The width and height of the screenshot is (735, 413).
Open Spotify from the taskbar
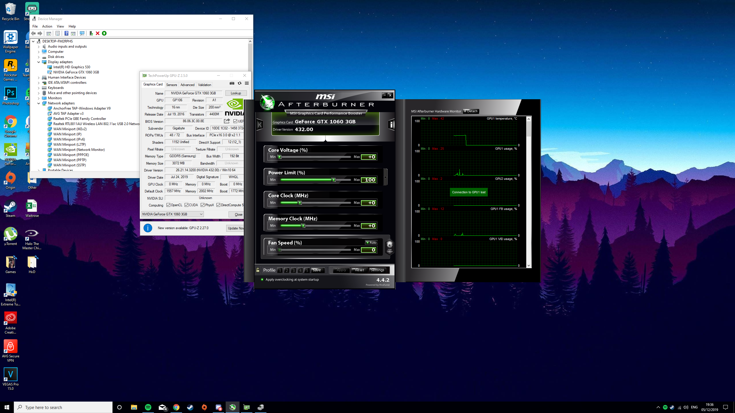click(148, 407)
